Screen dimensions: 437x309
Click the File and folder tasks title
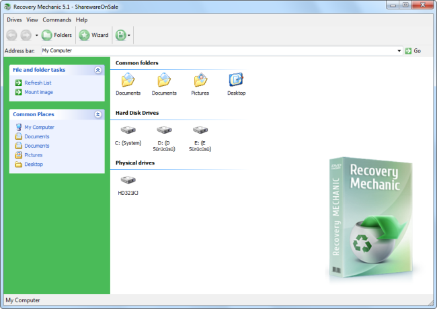pos(39,70)
